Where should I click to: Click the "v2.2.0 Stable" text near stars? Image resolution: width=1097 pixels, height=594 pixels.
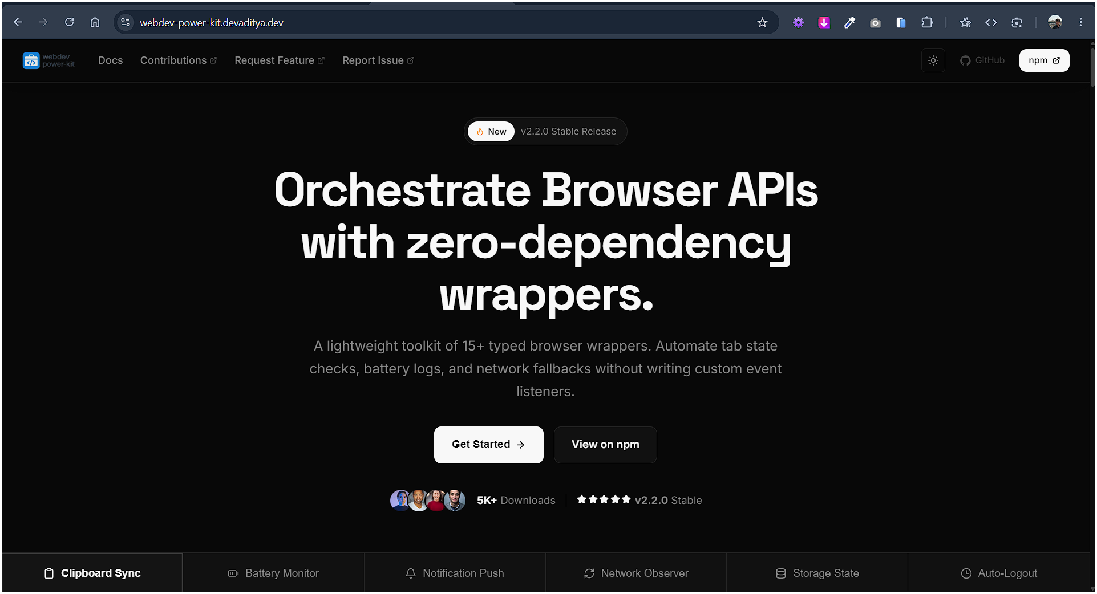click(668, 500)
